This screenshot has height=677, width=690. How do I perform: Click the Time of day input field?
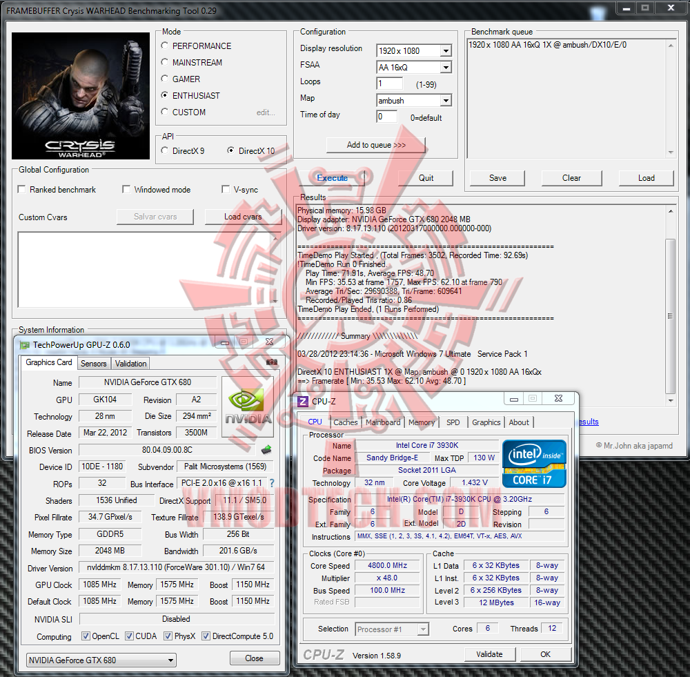tap(387, 117)
